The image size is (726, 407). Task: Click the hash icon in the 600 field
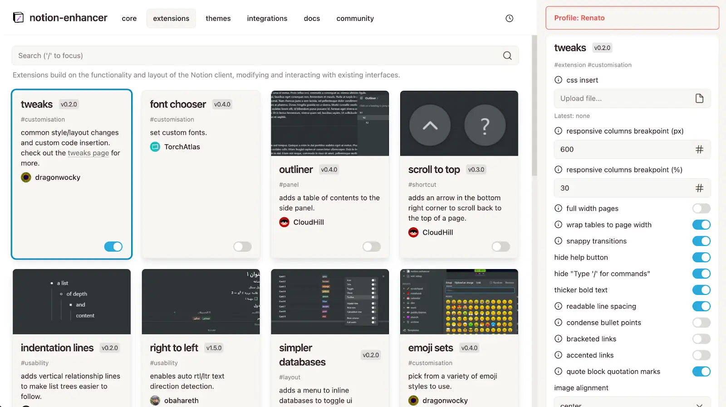[699, 149]
